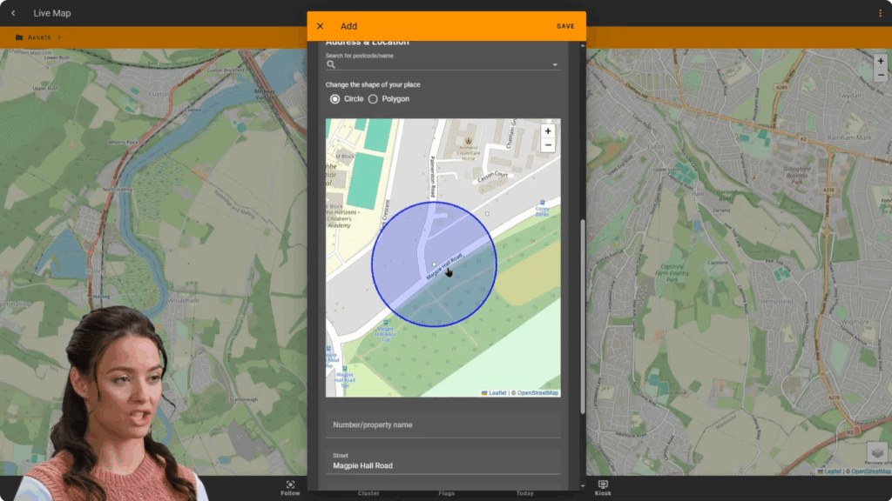Click the Number/property name field
This screenshot has width=892, height=501.
(x=443, y=424)
